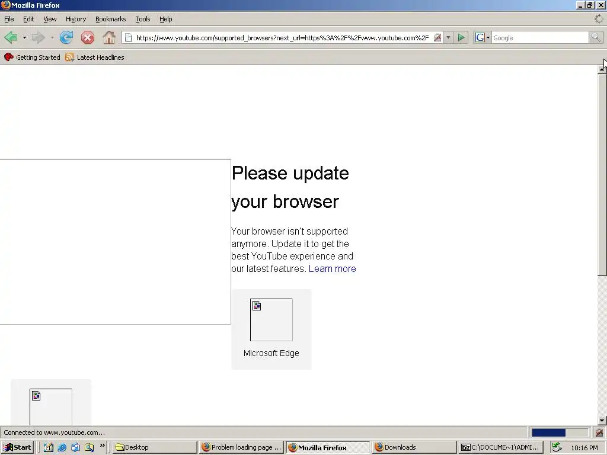This screenshot has width=607, height=455.
Task: Click the system tray network icon
Action: [x=557, y=447]
